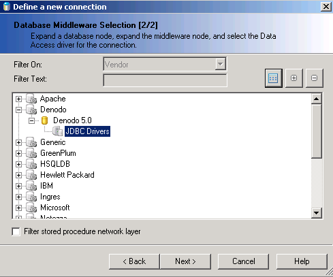Expand the Microsoft tree node
Screen dimensions: 333x277
(18, 208)
